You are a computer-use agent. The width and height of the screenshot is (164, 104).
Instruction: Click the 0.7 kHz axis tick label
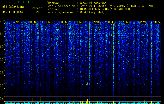pos(2,86)
